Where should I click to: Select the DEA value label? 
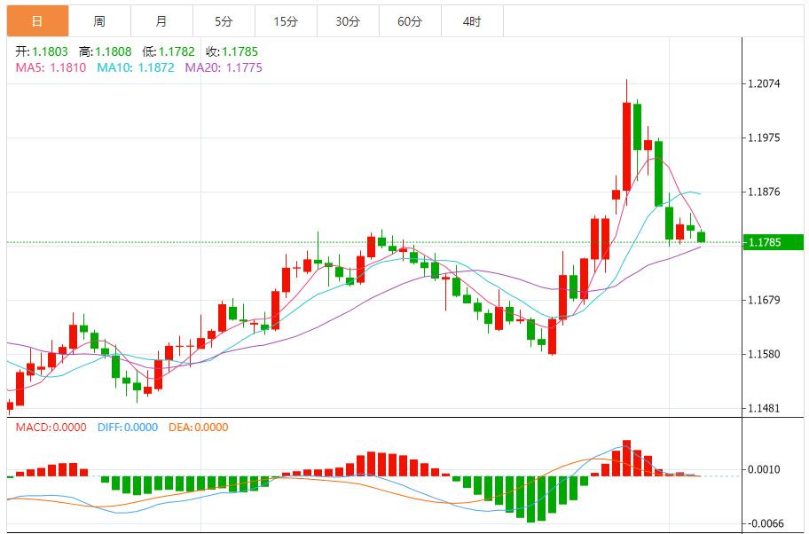coord(198,427)
